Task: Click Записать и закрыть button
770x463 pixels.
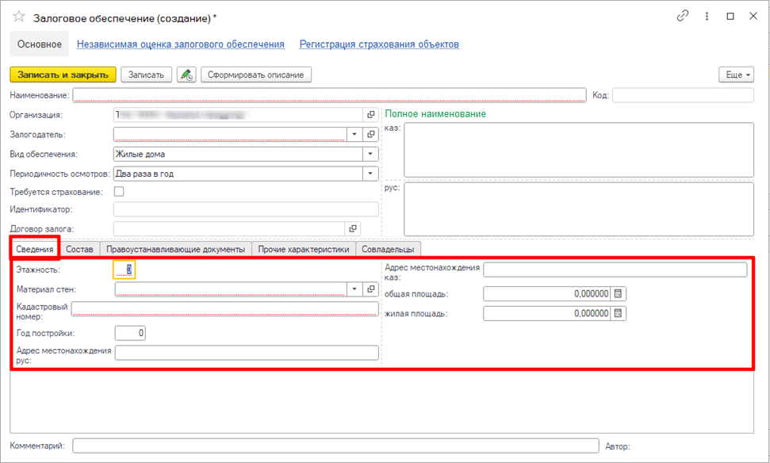Action: [x=63, y=75]
